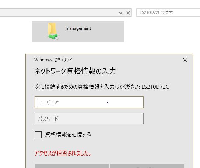The height and width of the screenshot is (168, 200).
Task: Click the ユーザー名 username field
Action: (x=89, y=102)
